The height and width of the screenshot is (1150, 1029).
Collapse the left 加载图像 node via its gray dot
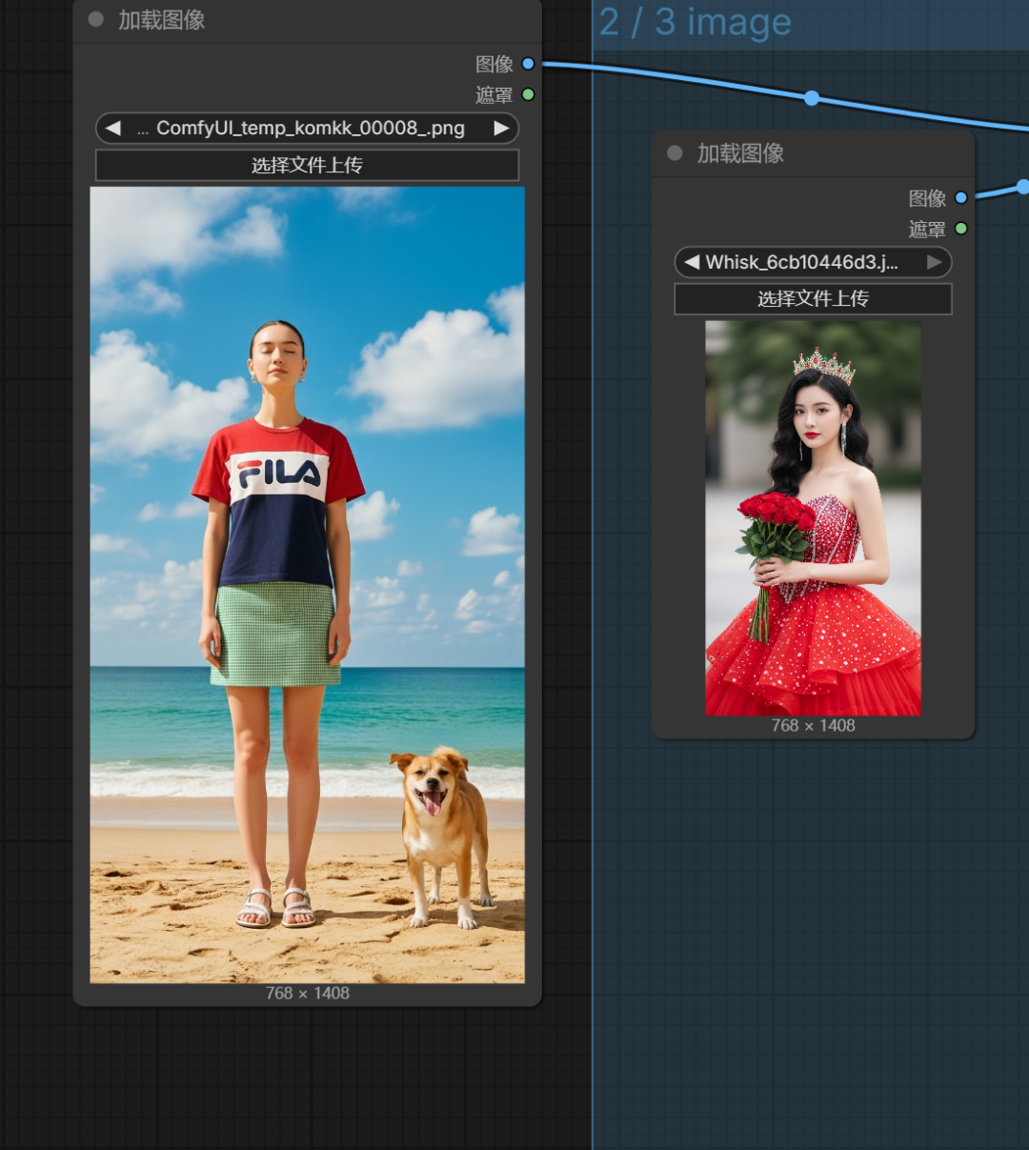pos(95,19)
